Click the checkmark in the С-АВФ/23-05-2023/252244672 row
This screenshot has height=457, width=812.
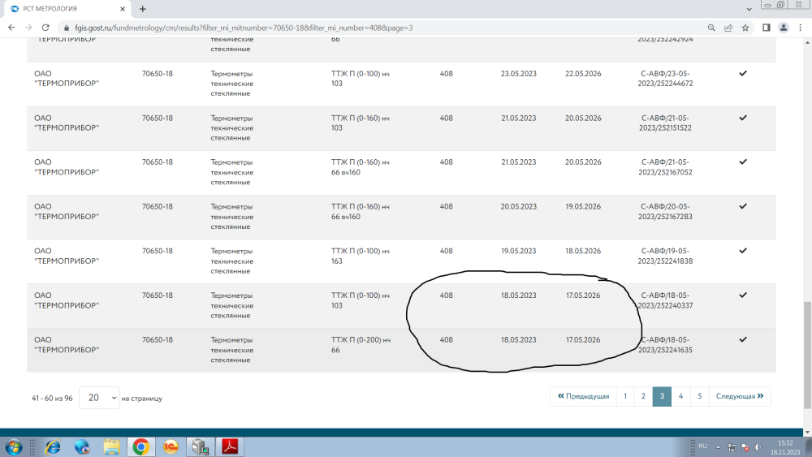[x=742, y=73]
